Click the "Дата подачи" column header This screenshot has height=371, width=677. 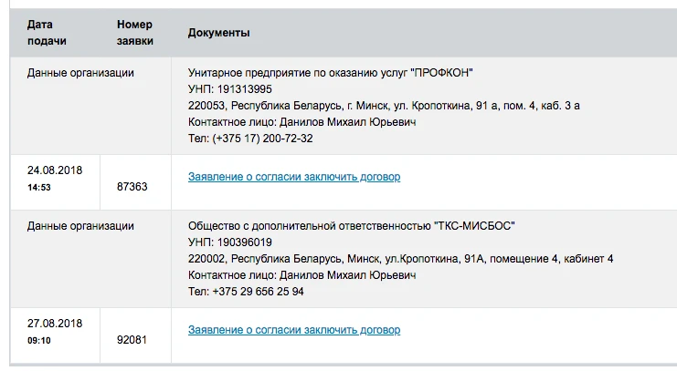(x=47, y=33)
